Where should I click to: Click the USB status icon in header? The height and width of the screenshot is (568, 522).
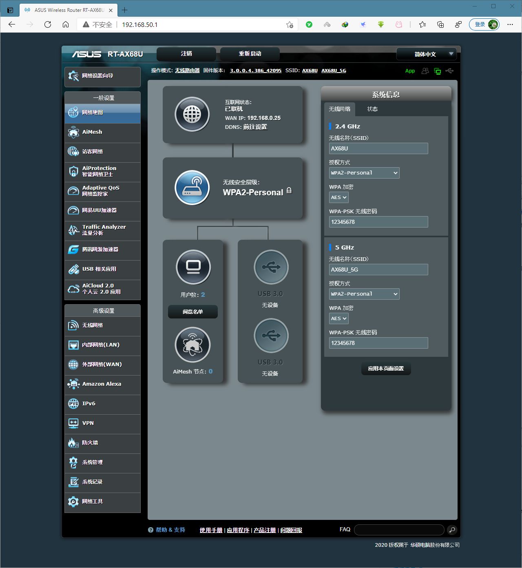(449, 71)
